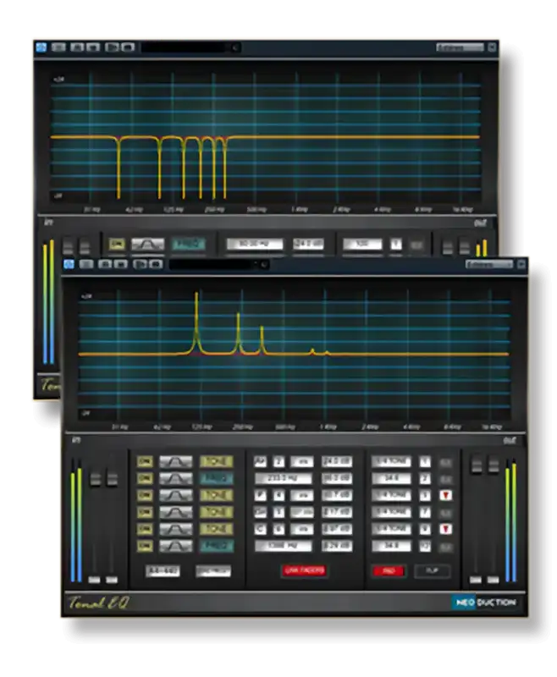Screen dimensions: 557x677
Task: Click the NEODUCTION logo
Action: pyautogui.click(x=484, y=603)
